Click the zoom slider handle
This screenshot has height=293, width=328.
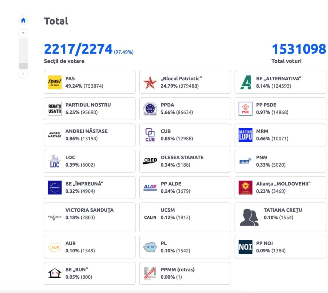pos(23,66)
